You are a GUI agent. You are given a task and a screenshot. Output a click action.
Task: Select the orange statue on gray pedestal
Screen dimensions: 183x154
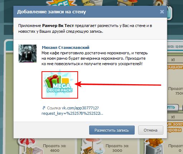point(154,146)
